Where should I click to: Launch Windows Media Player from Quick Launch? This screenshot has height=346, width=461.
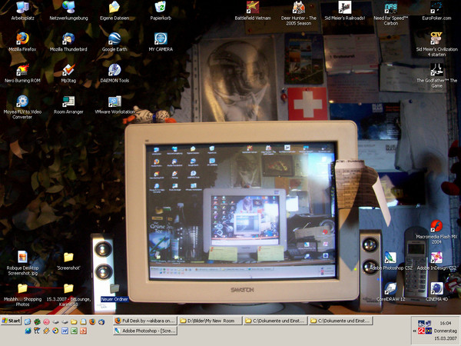(x=55, y=331)
